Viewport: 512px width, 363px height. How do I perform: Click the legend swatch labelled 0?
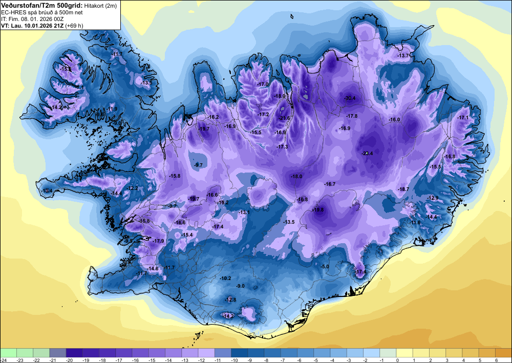click(404, 353)
